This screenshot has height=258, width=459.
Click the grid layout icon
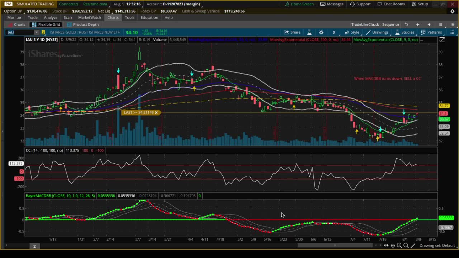coord(441,24)
